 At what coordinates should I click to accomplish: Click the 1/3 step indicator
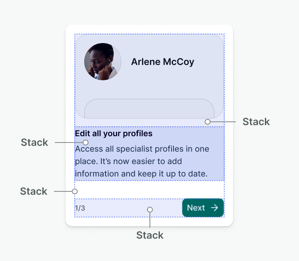[80, 208]
